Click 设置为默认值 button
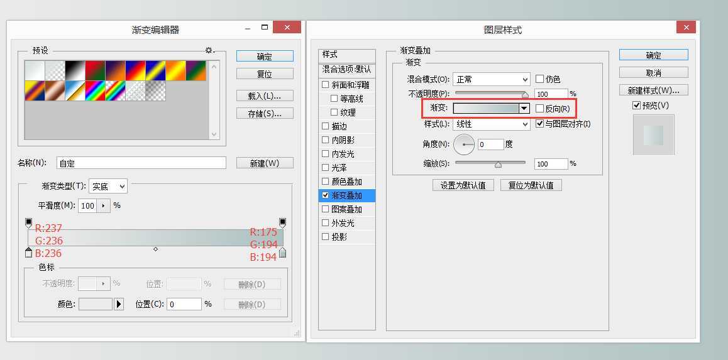 coord(463,185)
